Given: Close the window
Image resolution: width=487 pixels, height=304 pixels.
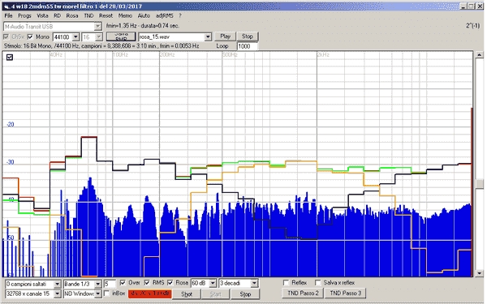Looking at the screenshot, I should (479, 6).
